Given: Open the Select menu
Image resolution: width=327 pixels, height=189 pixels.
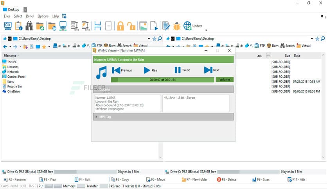Looking at the screenshot, I should [18, 16].
